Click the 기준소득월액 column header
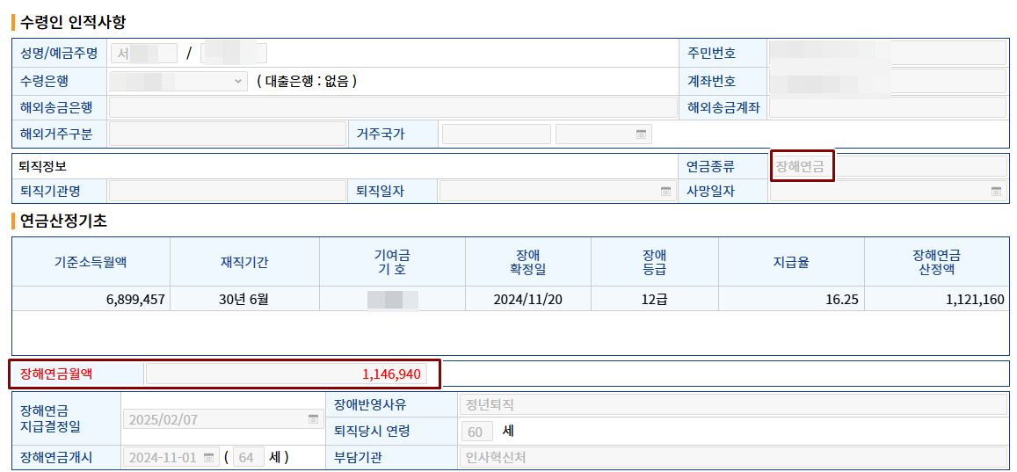This screenshot has width=1017, height=472. pos(91,262)
